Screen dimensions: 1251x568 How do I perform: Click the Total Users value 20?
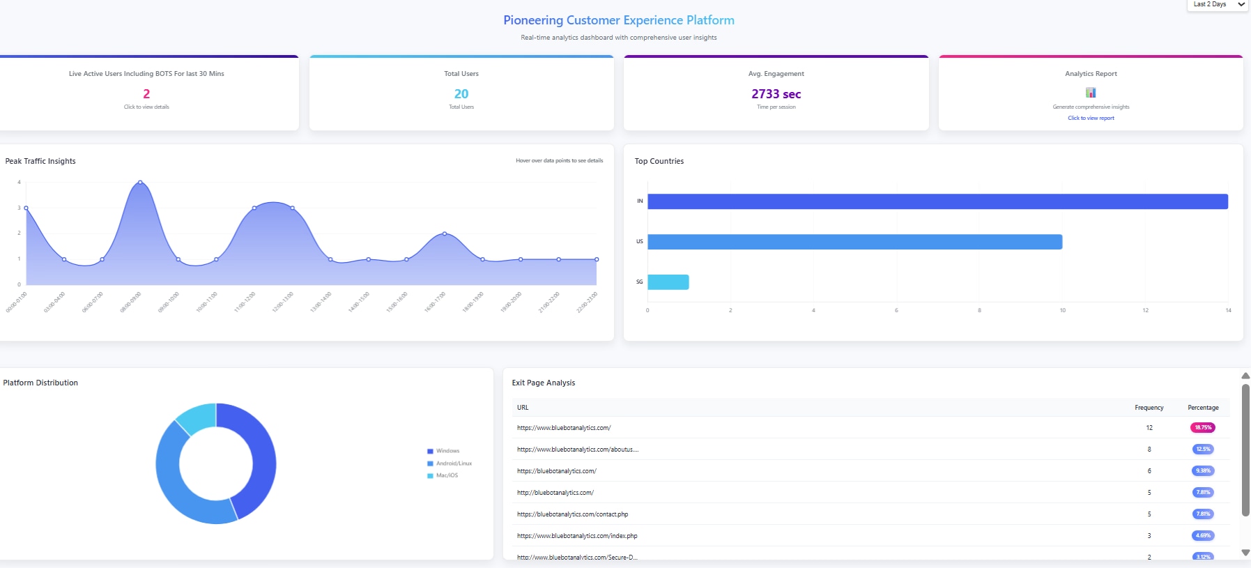pos(461,94)
